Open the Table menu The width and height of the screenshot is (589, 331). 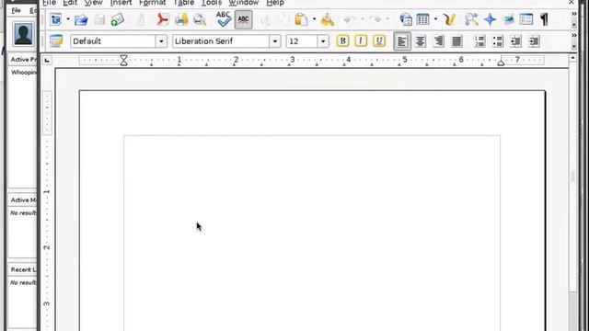(184, 3)
